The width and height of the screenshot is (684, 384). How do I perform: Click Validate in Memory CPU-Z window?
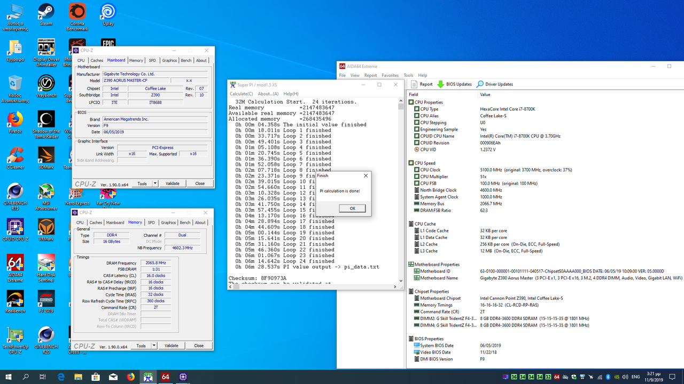tap(171, 346)
